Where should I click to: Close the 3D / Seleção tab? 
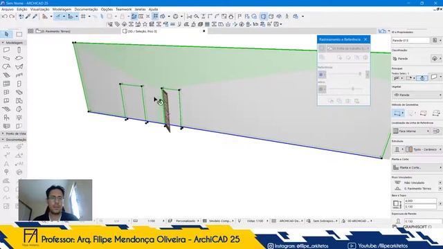pyautogui.click(x=204, y=31)
